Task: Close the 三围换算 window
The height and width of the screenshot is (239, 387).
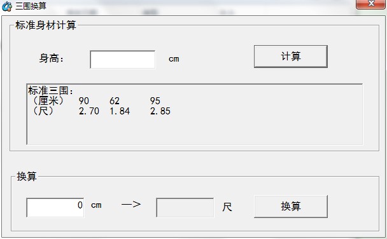Action: (x=370, y=4)
